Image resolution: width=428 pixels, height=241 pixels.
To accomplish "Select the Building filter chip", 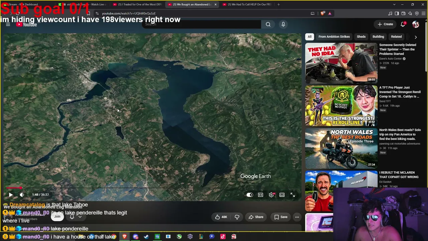I will [378, 36].
